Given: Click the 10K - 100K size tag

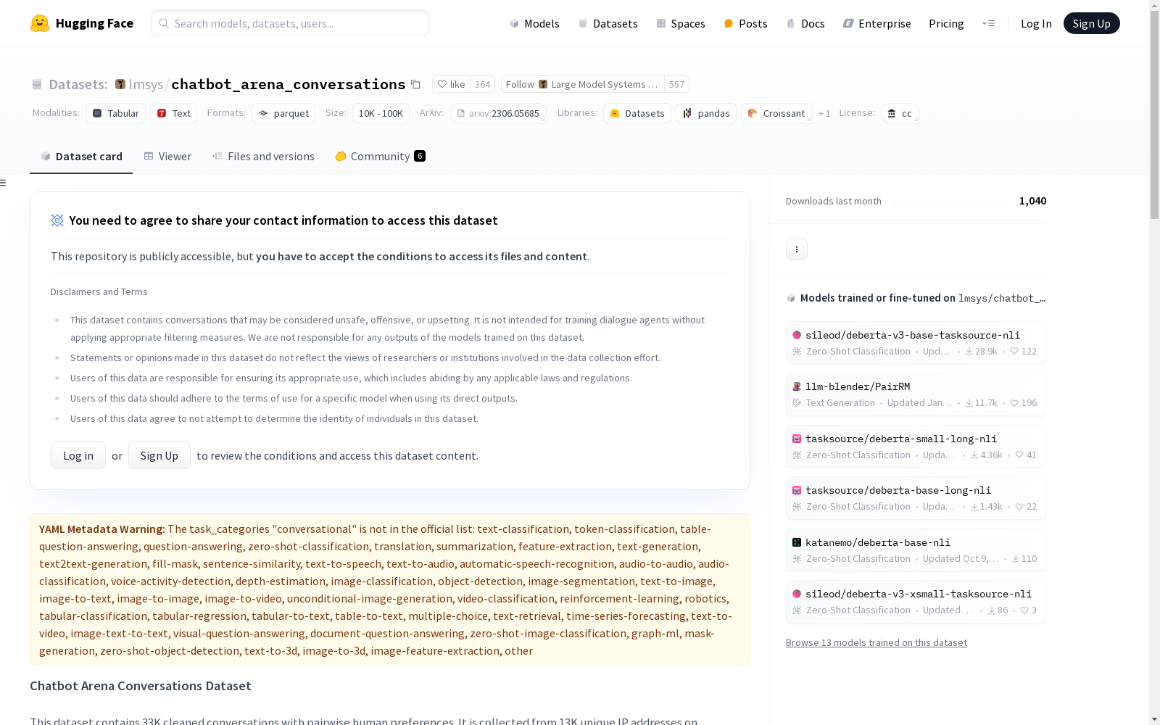Looking at the screenshot, I should (x=381, y=113).
